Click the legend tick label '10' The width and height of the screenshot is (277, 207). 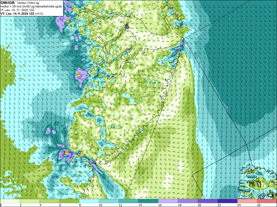100,205
